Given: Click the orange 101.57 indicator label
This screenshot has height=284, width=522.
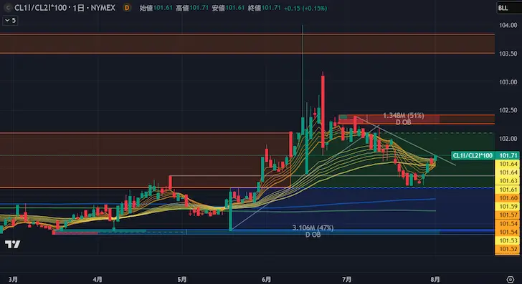Looking at the screenshot, I should 508,215.
